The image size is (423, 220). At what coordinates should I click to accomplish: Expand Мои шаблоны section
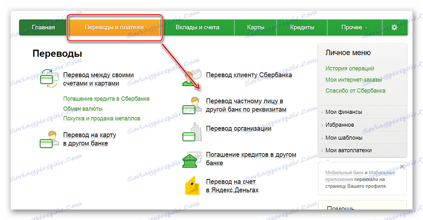(362, 138)
